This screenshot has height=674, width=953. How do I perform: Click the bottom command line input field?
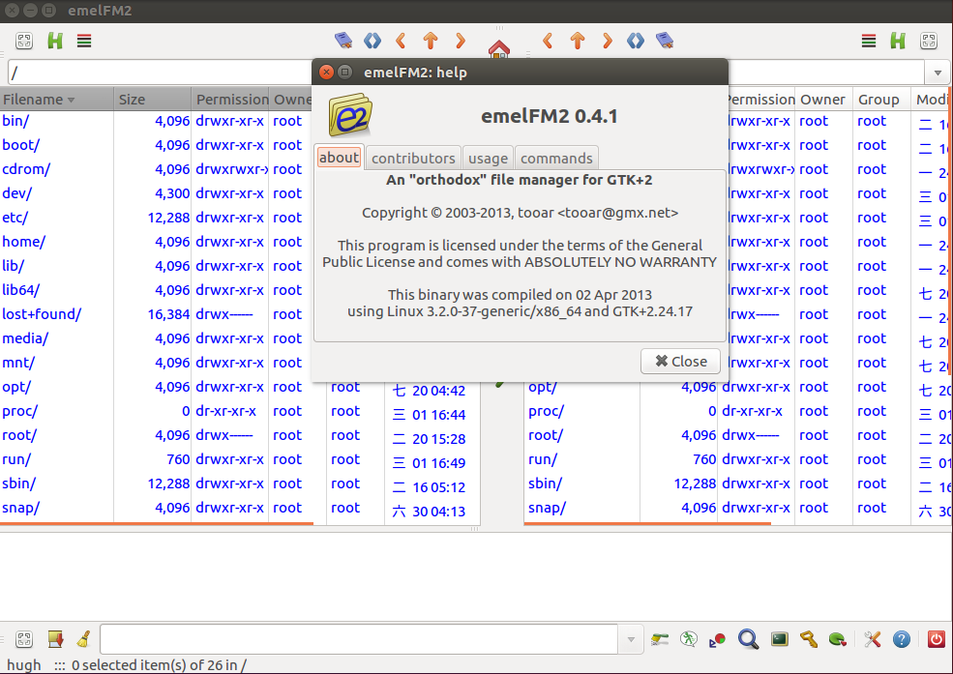pyautogui.click(x=358, y=639)
